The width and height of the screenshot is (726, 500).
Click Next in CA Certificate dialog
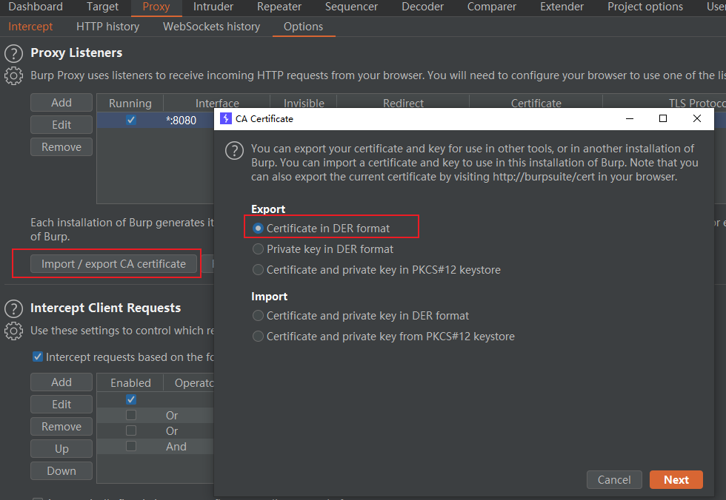pos(676,480)
